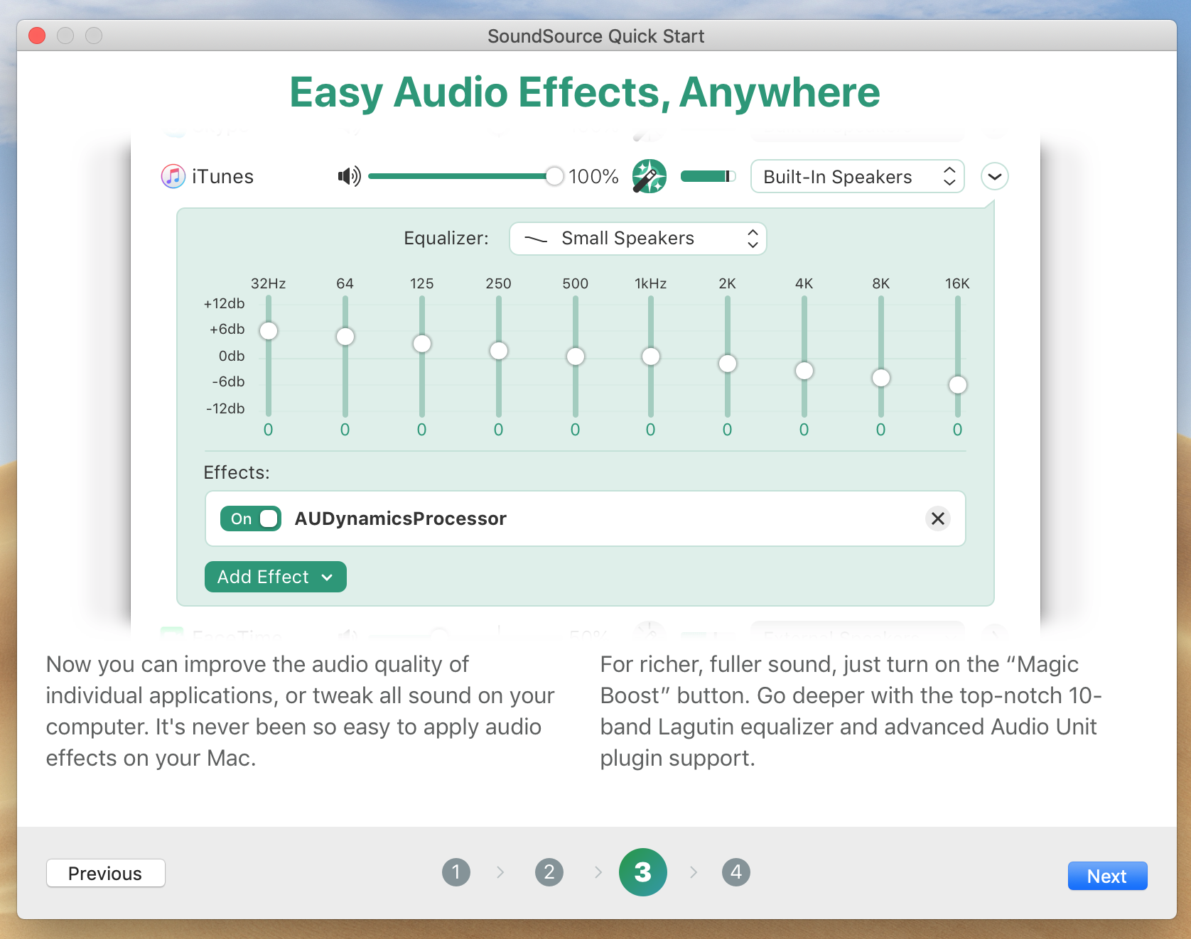This screenshot has height=939, width=1191.
Task: Click the SoundSource Quick Start window title
Action: click(x=595, y=36)
